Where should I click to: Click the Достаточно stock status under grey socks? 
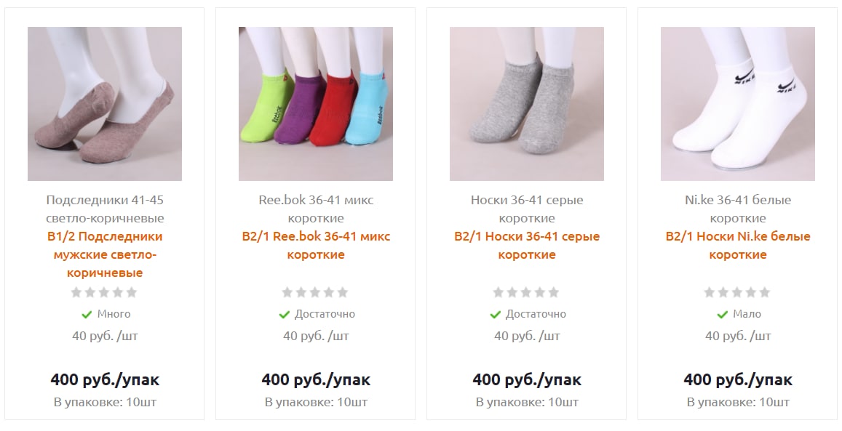tap(536, 314)
